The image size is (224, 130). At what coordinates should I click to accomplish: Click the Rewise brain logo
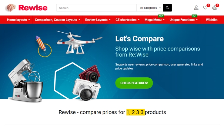(11, 8)
